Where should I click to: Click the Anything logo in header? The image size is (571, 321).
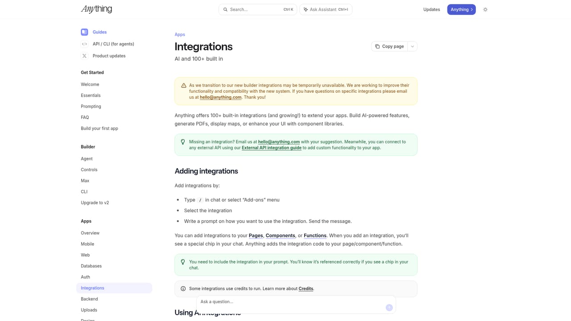pos(96,9)
